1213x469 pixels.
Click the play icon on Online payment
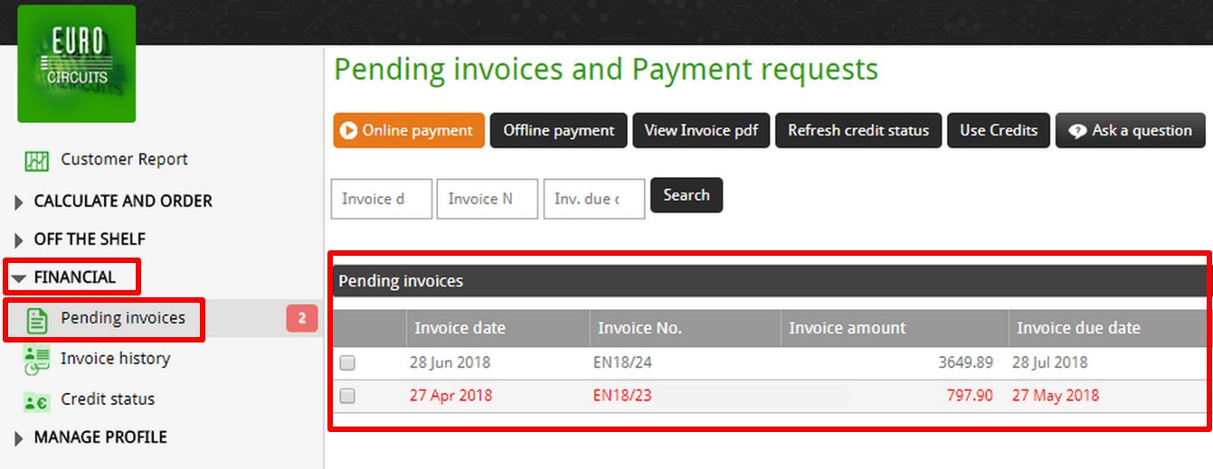(x=348, y=131)
